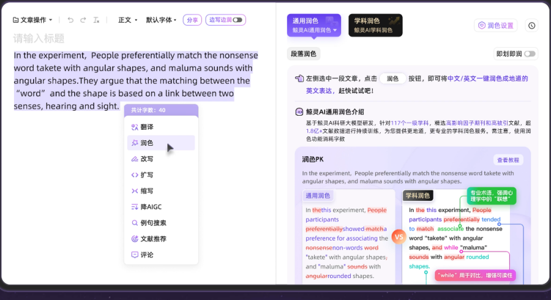This screenshot has width=551, height=300.
Task: Click the translate icon beside 翻译
Action: [x=135, y=127]
